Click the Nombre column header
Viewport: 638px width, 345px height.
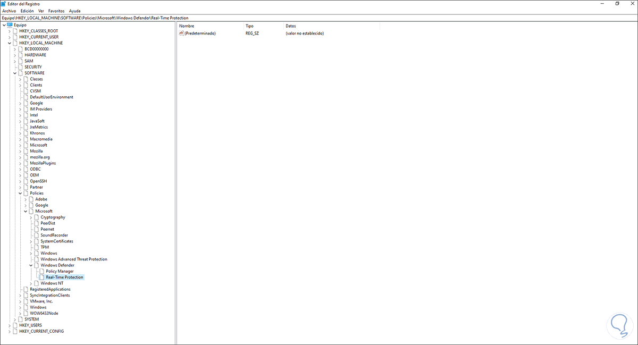click(x=186, y=26)
